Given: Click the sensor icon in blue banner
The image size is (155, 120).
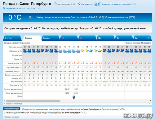Looking at the screenshot, I should pyautogui.click(x=30, y=17).
